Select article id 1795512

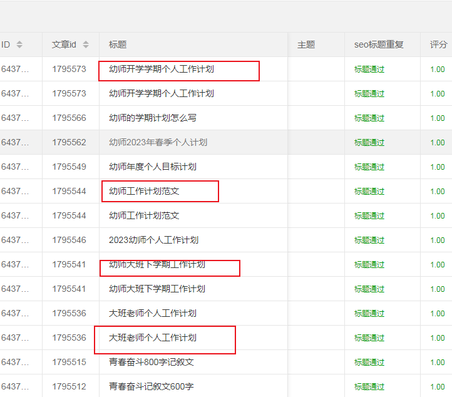pos(69,386)
